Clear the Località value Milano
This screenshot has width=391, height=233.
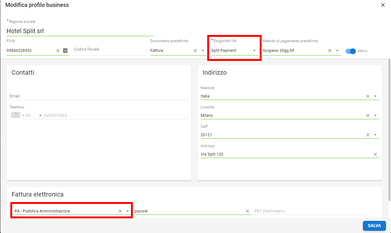(x=368, y=116)
